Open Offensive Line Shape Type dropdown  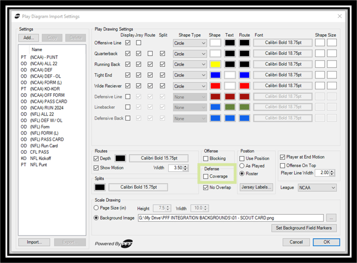(x=190, y=43)
